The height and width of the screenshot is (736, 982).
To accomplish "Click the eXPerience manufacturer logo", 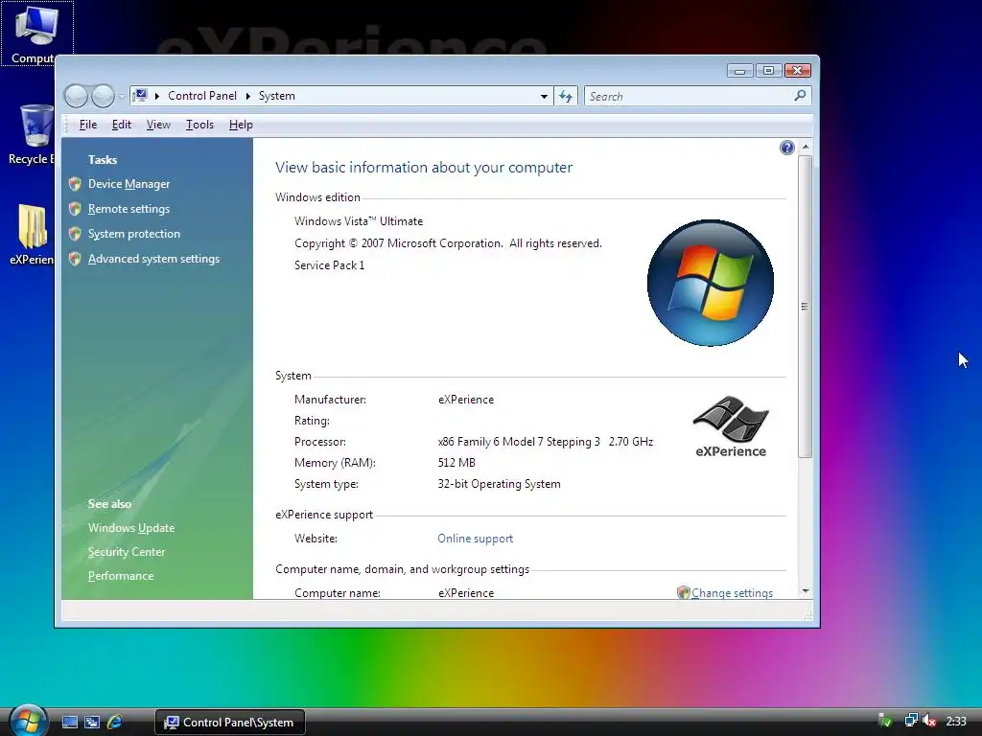I will (730, 426).
